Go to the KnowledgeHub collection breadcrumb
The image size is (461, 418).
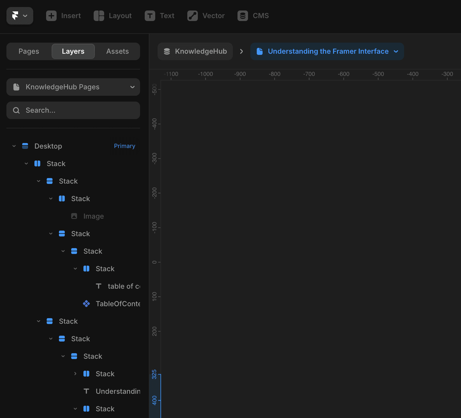[195, 51]
